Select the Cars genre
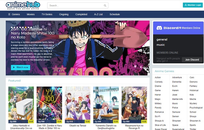 coord(192,77)
